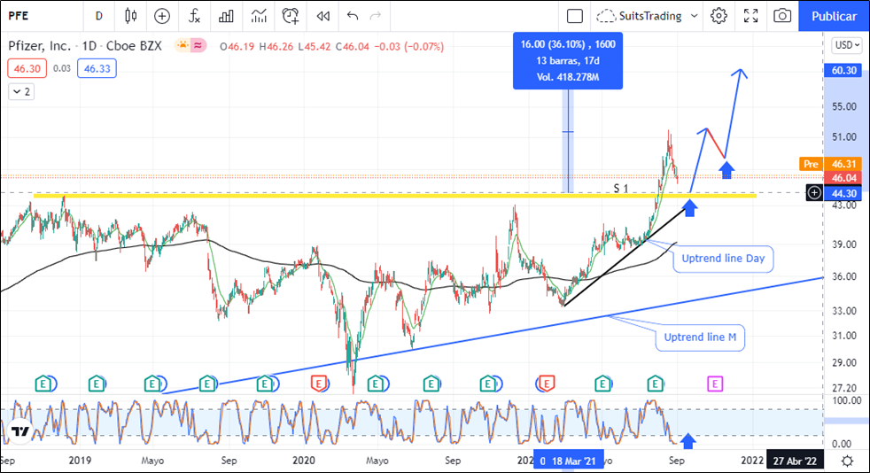Open the financials bar chart icon
The image size is (870, 473).
click(x=227, y=15)
